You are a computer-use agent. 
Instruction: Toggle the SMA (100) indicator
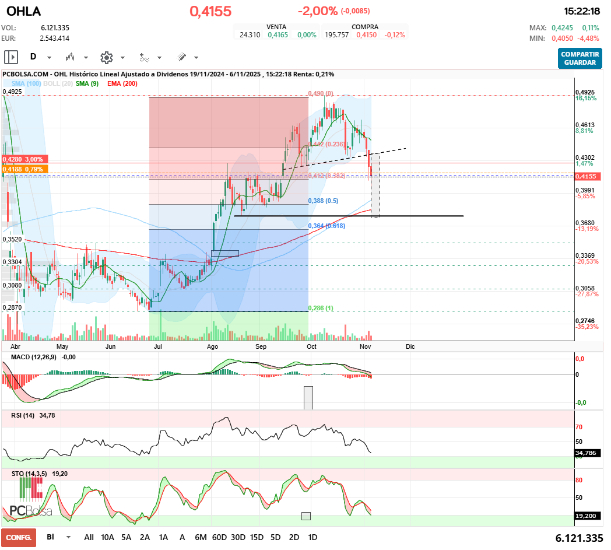[x=26, y=83]
